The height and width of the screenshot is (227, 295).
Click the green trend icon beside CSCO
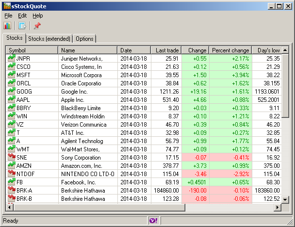click(x=12, y=66)
